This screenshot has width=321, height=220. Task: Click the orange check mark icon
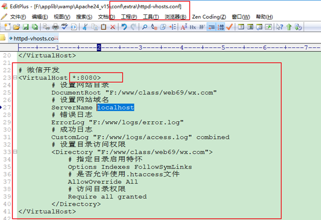coord(230,27)
